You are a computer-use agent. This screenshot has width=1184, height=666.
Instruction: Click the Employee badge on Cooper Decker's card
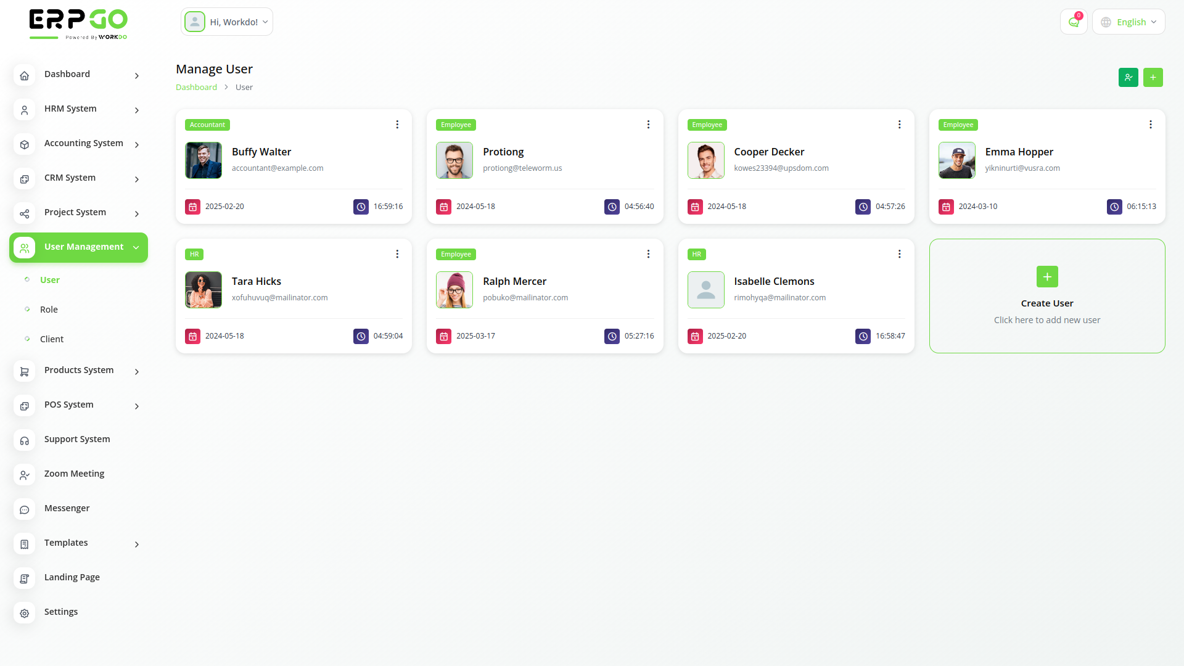point(707,125)
